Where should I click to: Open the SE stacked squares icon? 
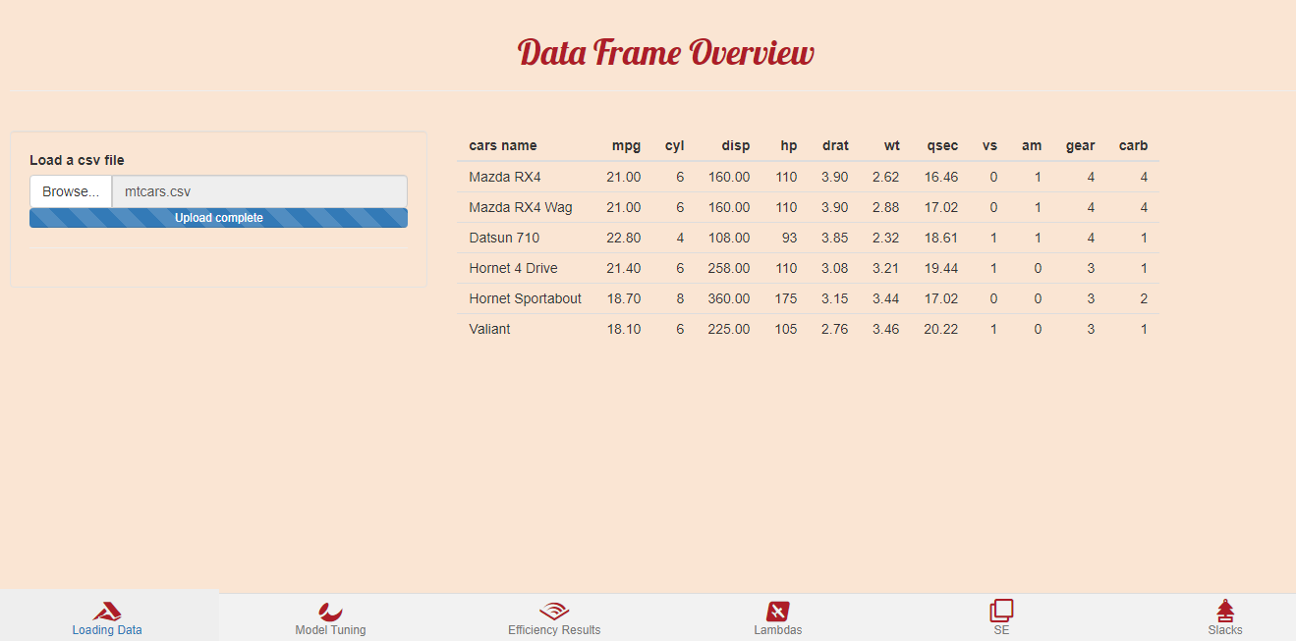tap(1001, 611)
